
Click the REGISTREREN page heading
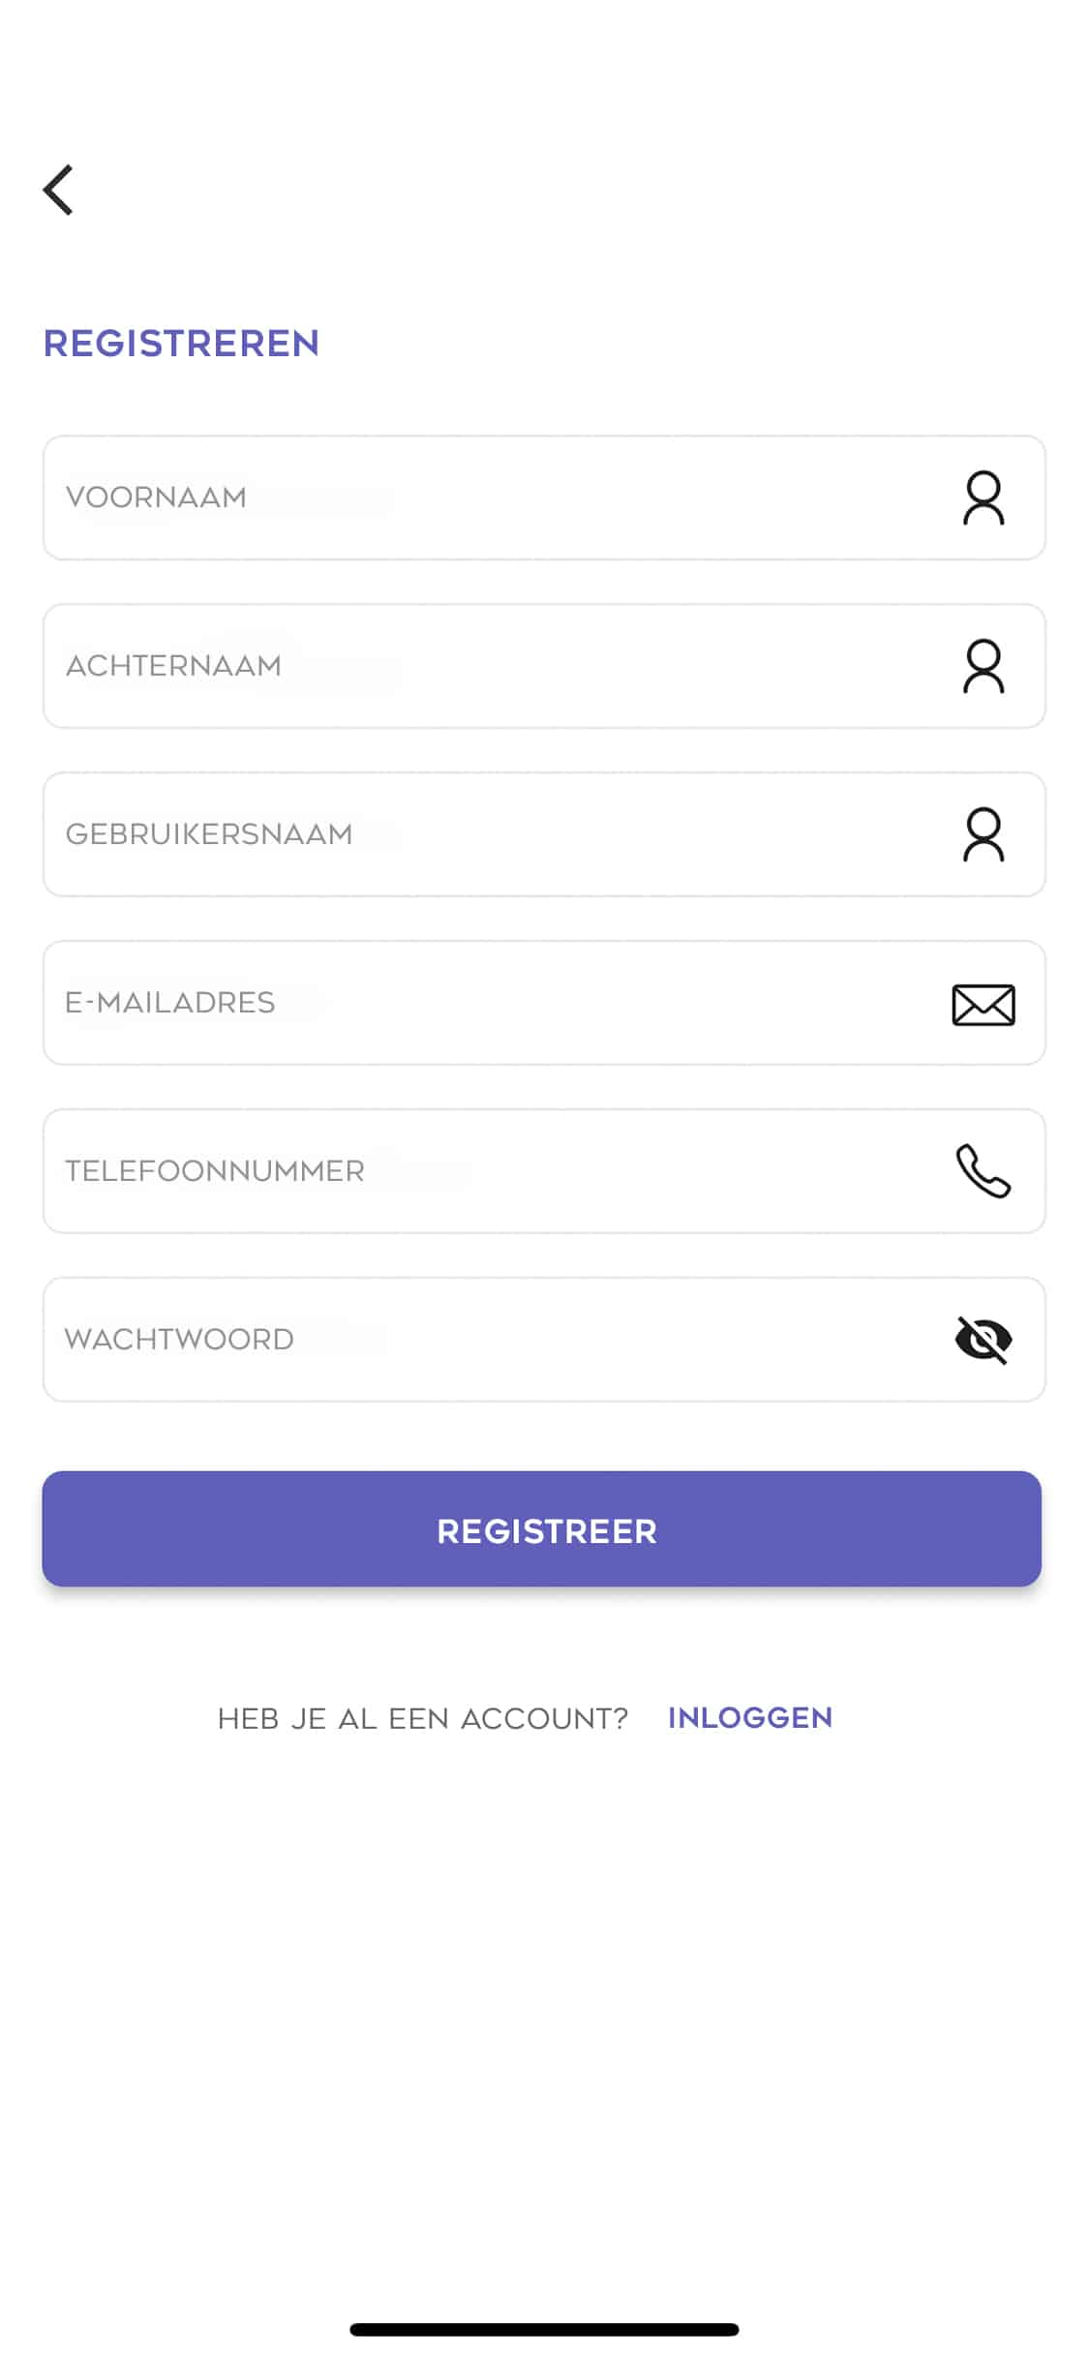(181, 344)
